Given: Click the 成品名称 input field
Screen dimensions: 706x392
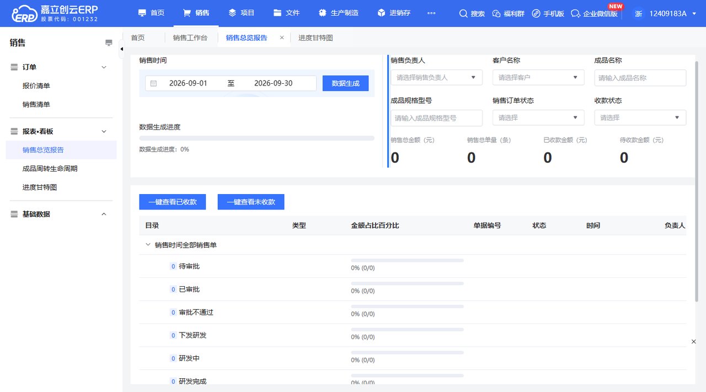Looking at the screenshot, I should point(640,78).
